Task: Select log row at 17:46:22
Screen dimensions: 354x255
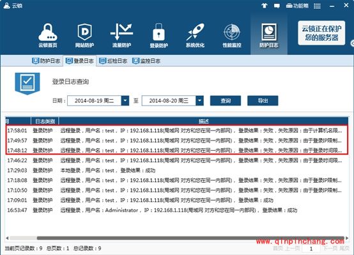Action: pos(176,160)
